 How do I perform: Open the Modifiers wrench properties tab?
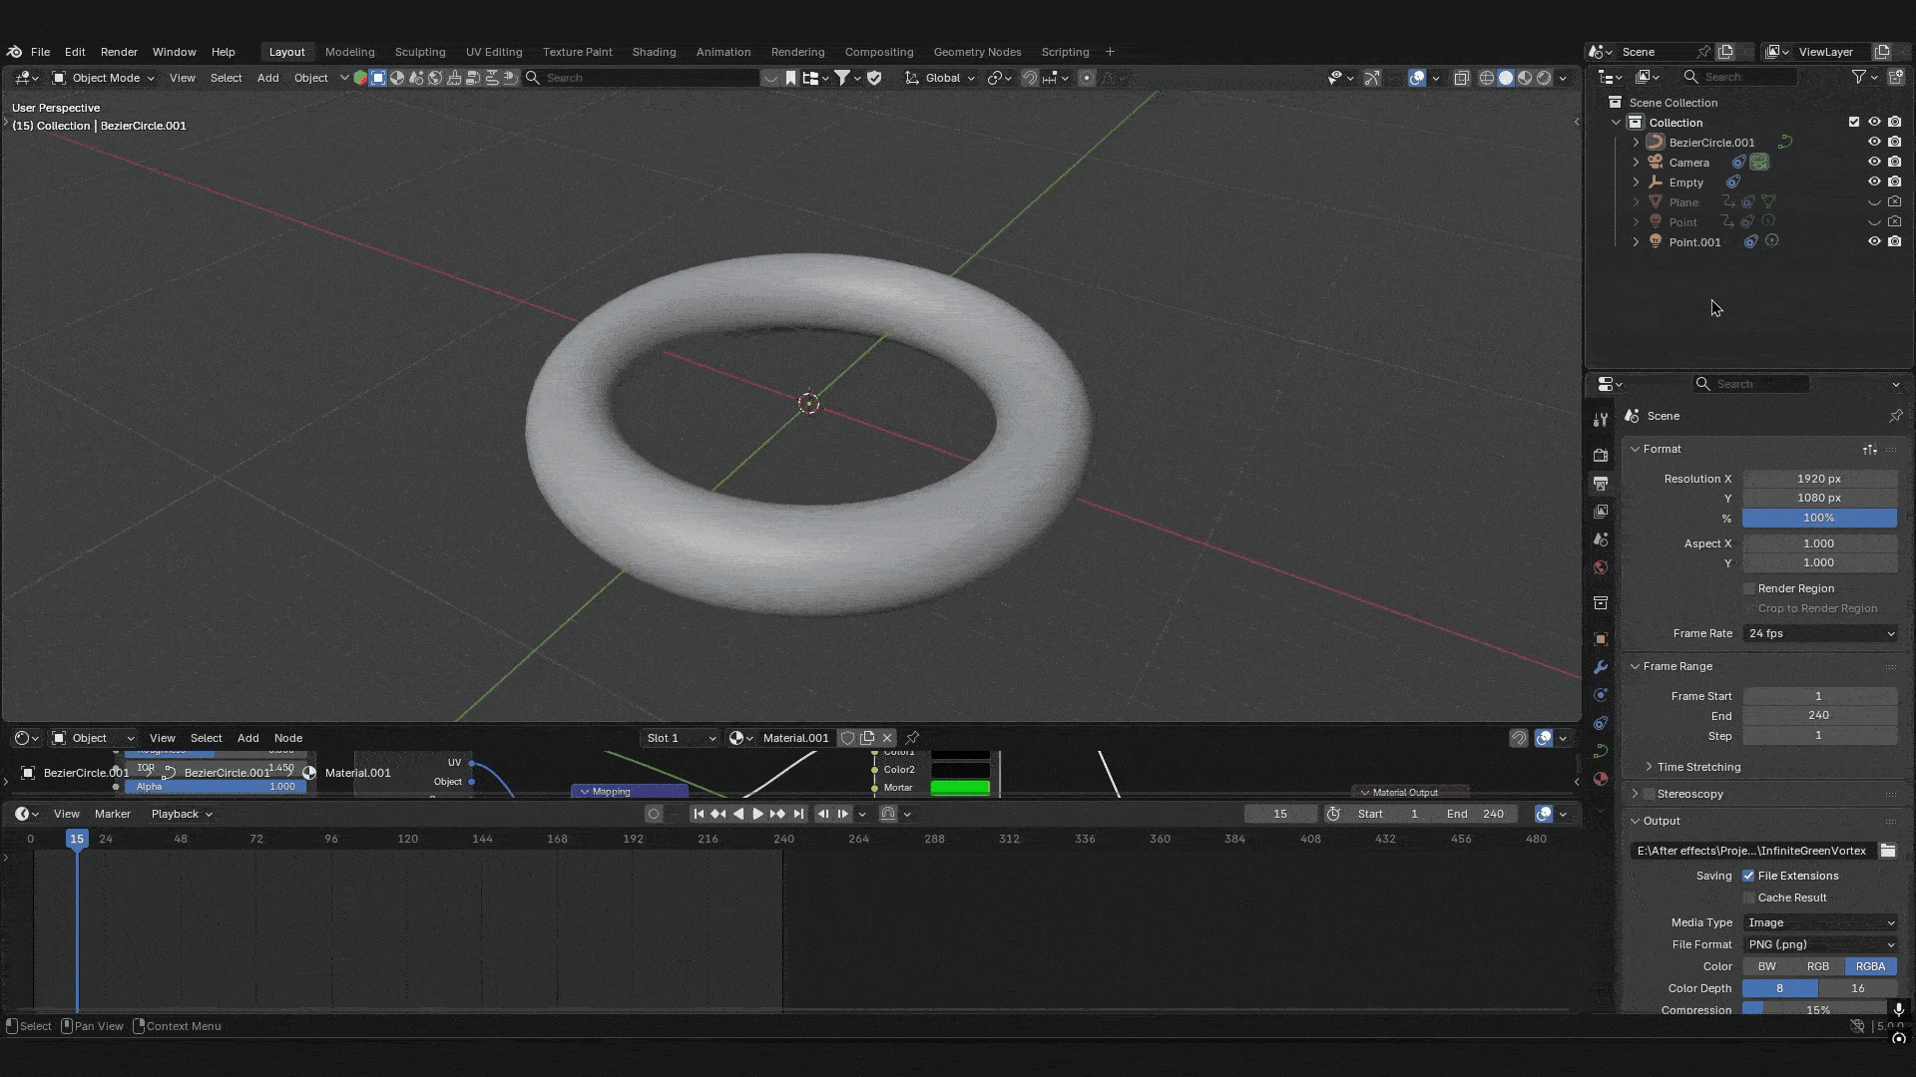[x=1601, y=667]
